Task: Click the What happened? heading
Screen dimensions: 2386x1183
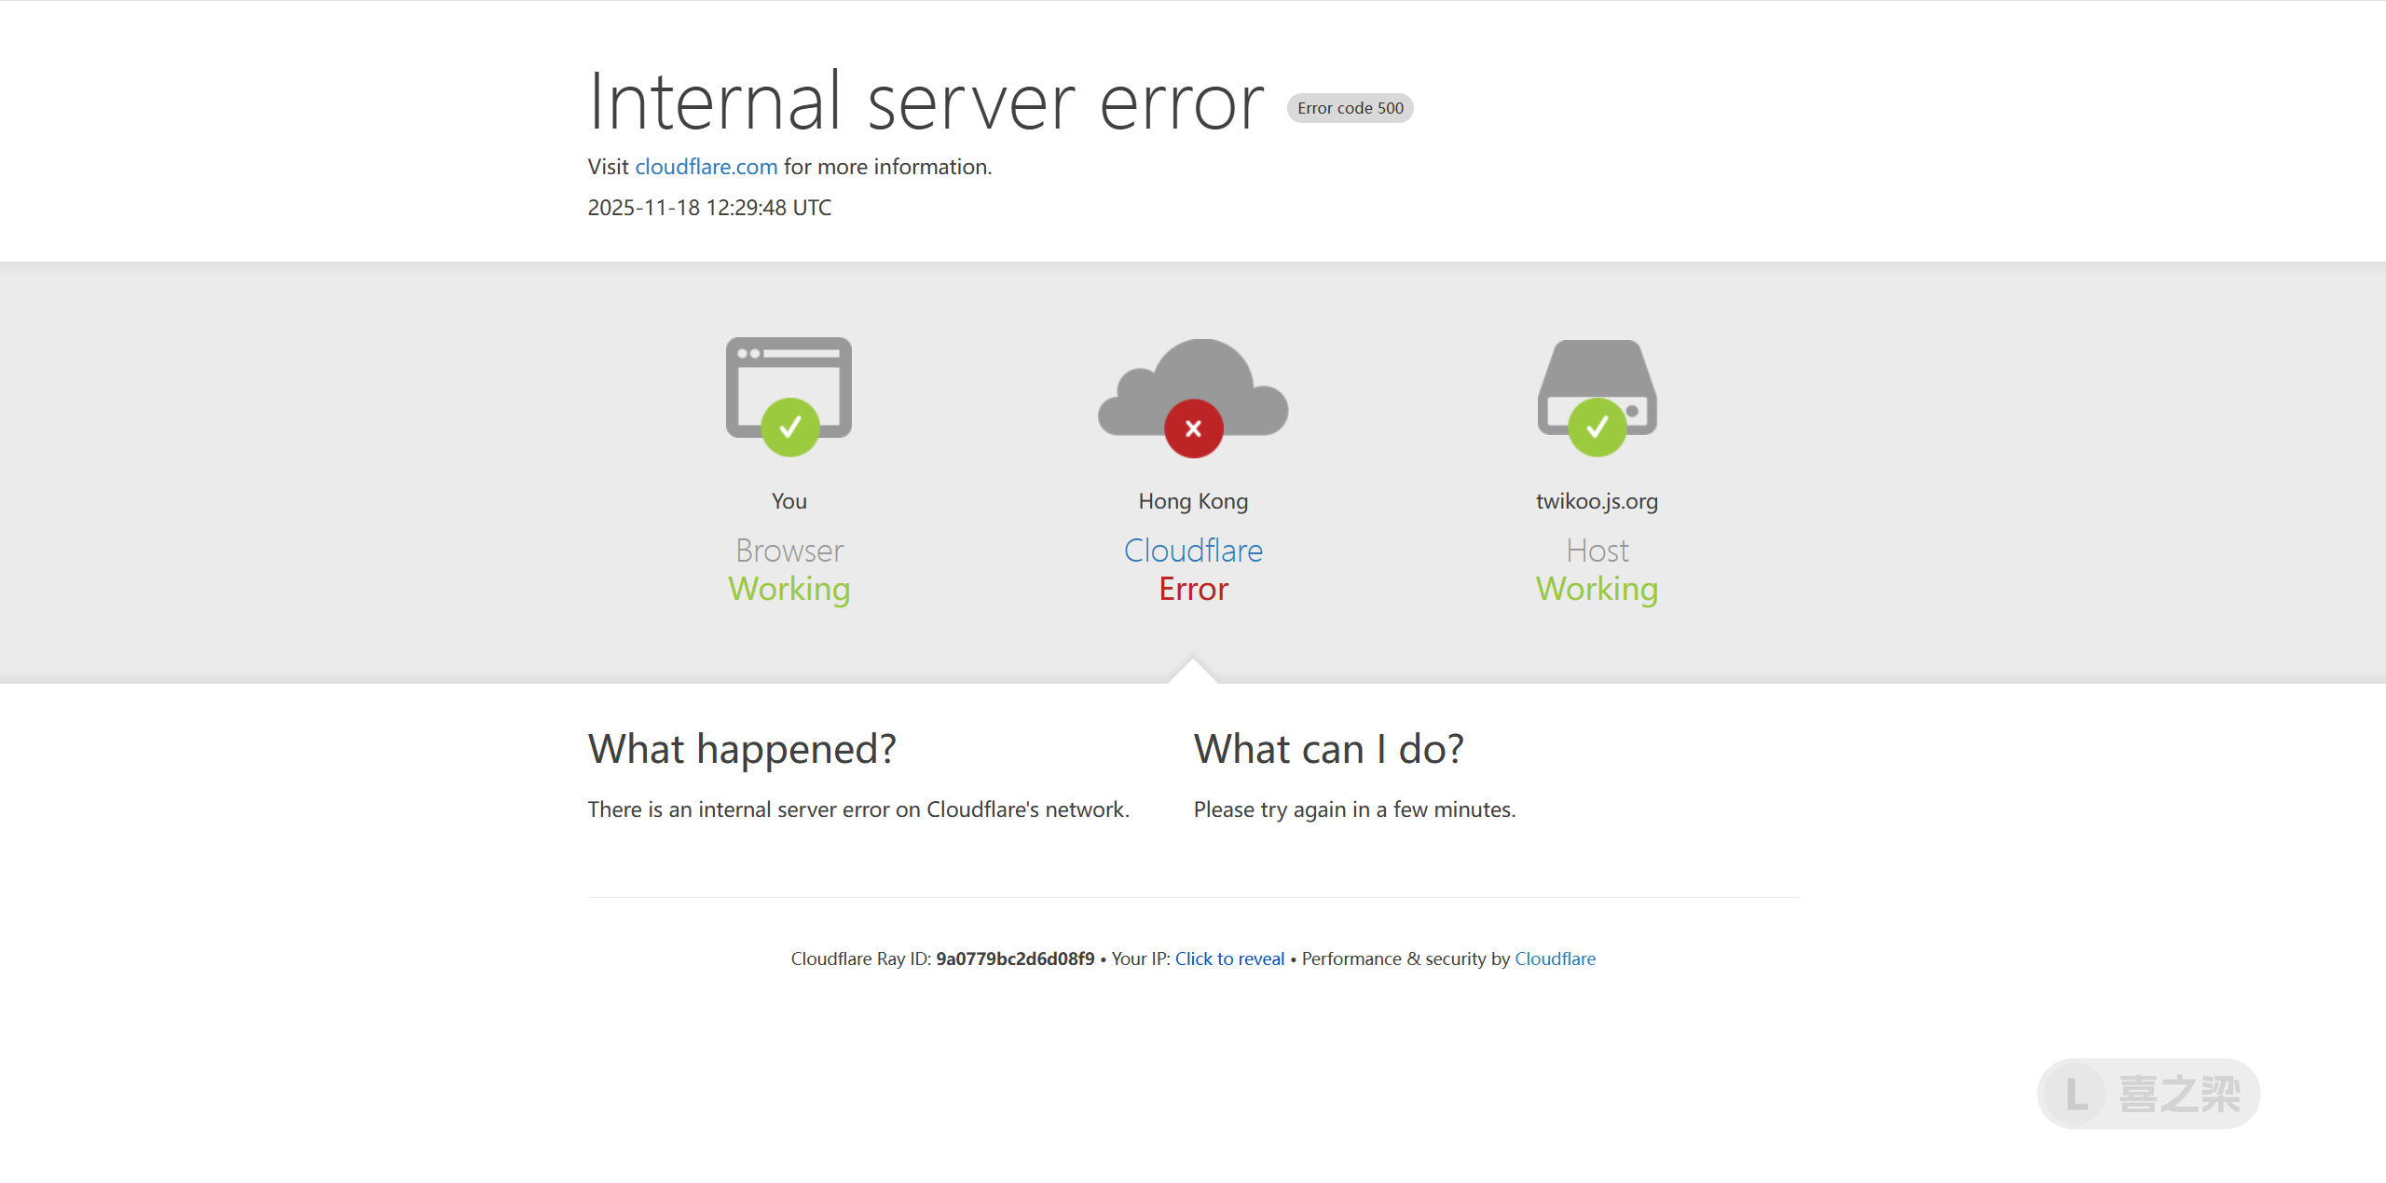Action: point(742,749)
